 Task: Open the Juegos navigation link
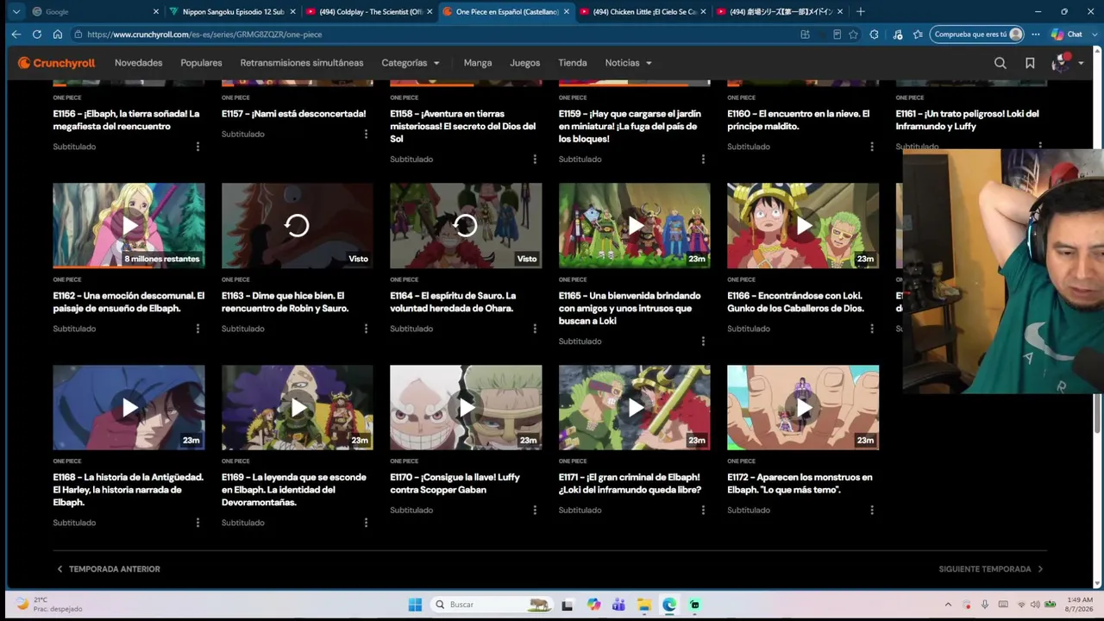[524, 63]
